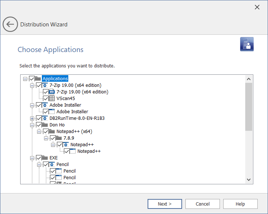Viewport: 268px width, 214px height.
Task: Select the Adobe Installer parent tree item
Action: pos(65,105)
